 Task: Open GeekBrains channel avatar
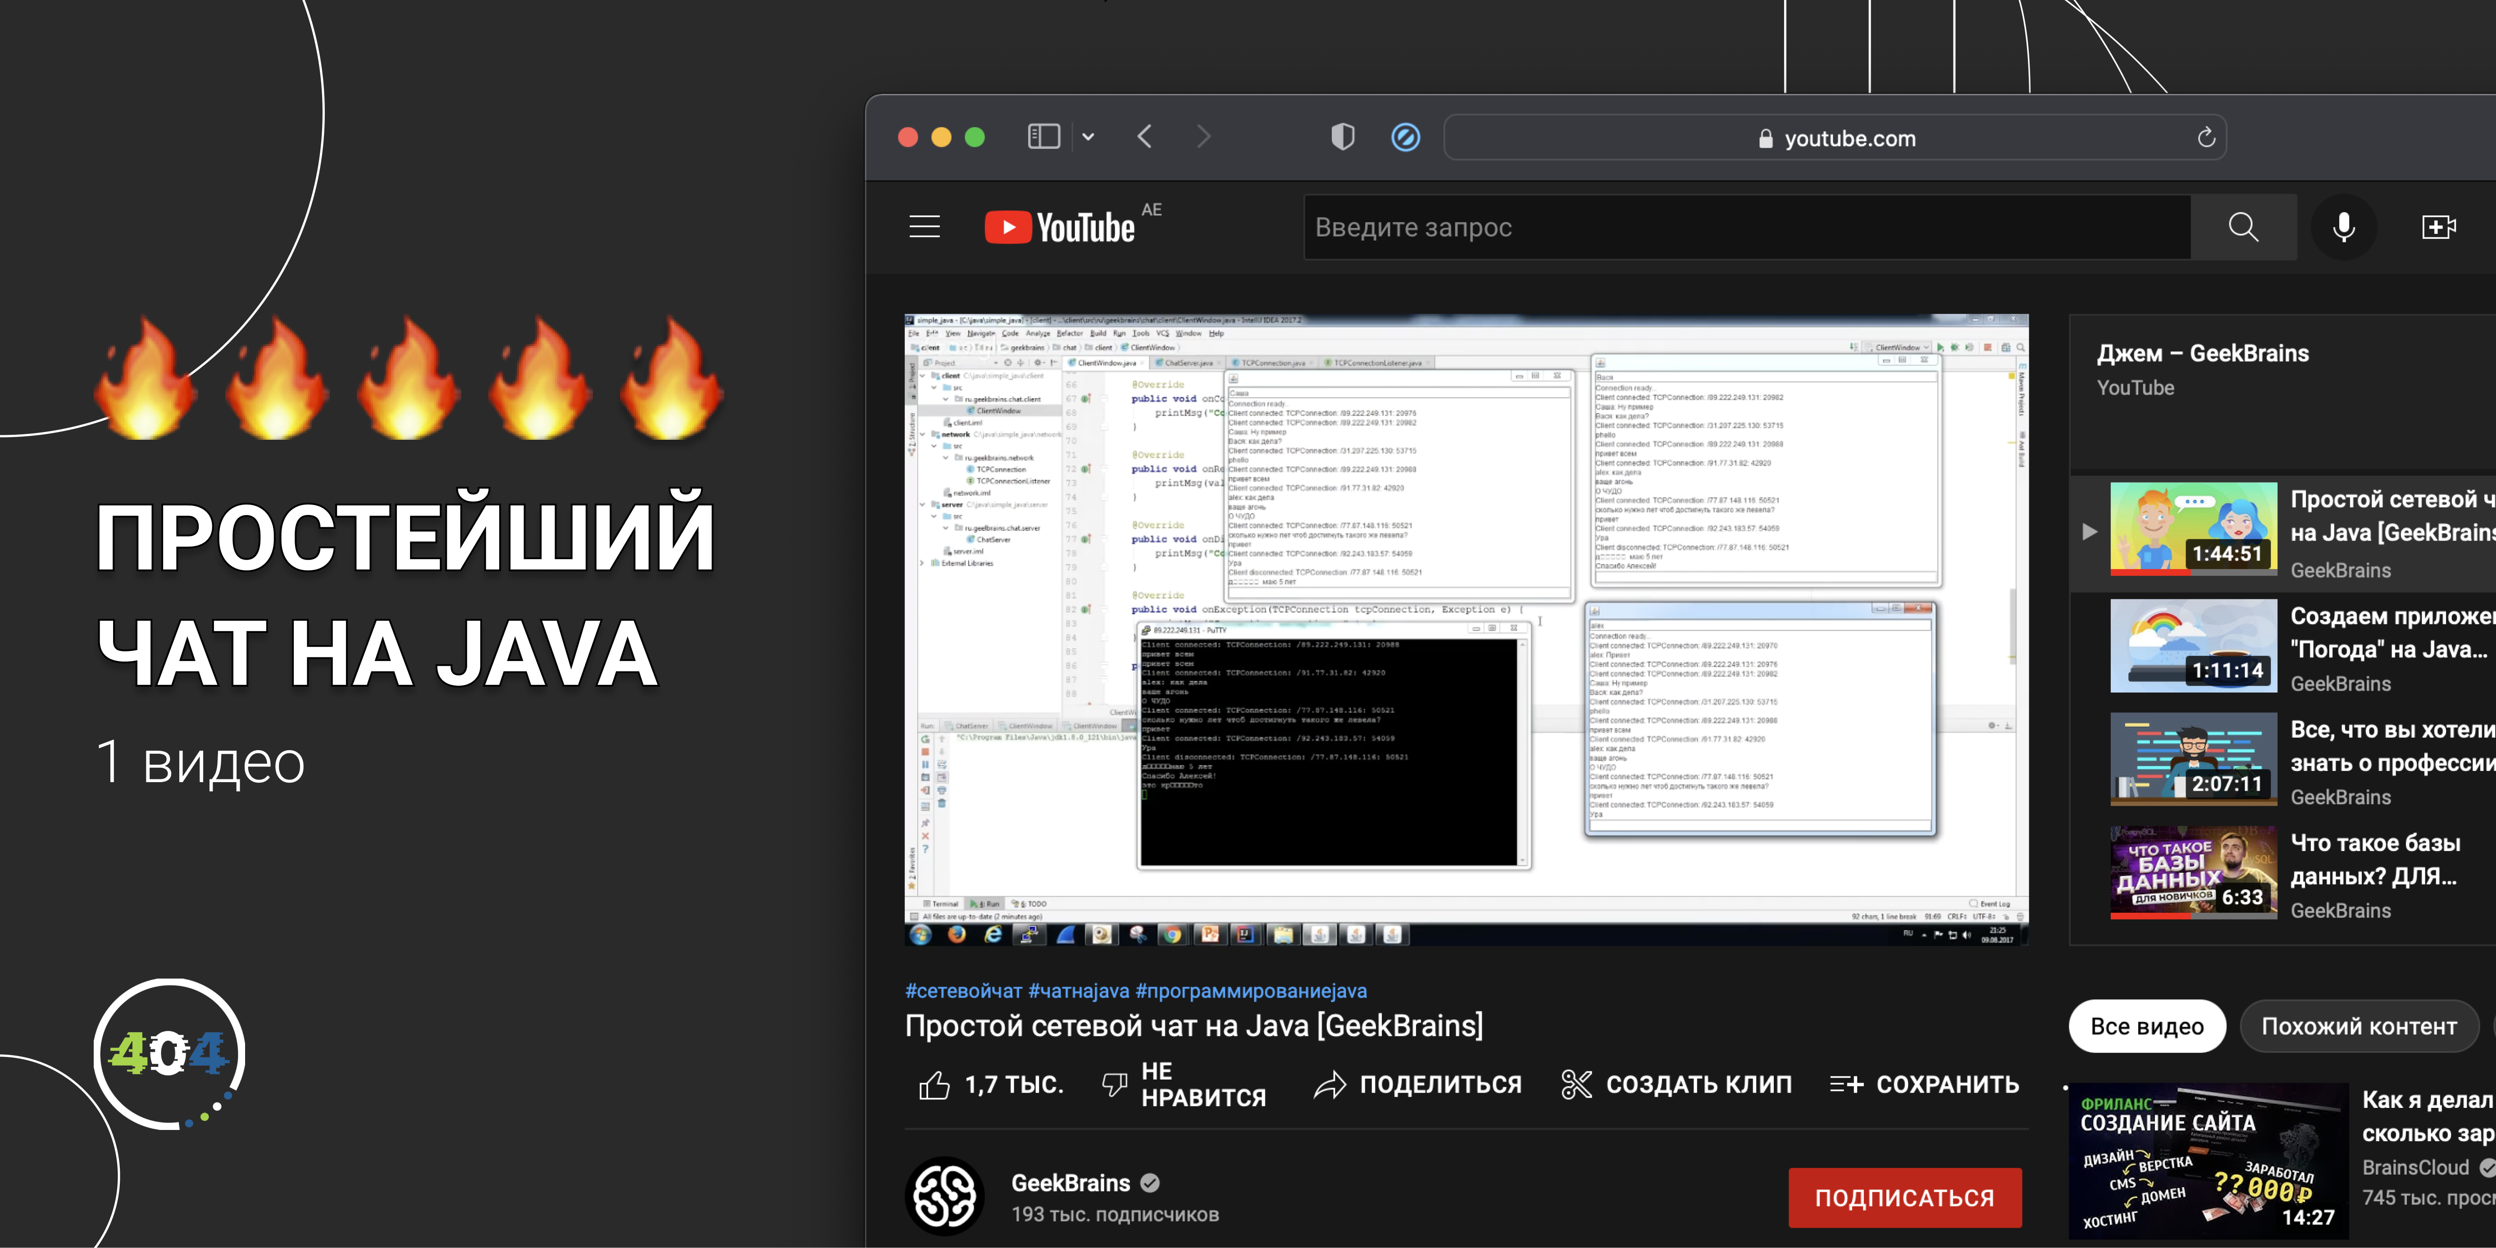coord(945,1196)
